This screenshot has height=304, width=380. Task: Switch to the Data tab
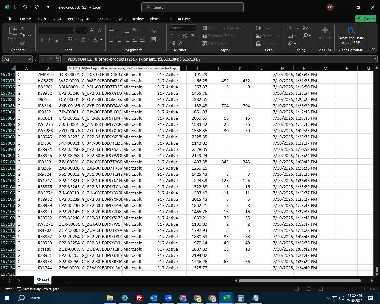pos(121,19)
